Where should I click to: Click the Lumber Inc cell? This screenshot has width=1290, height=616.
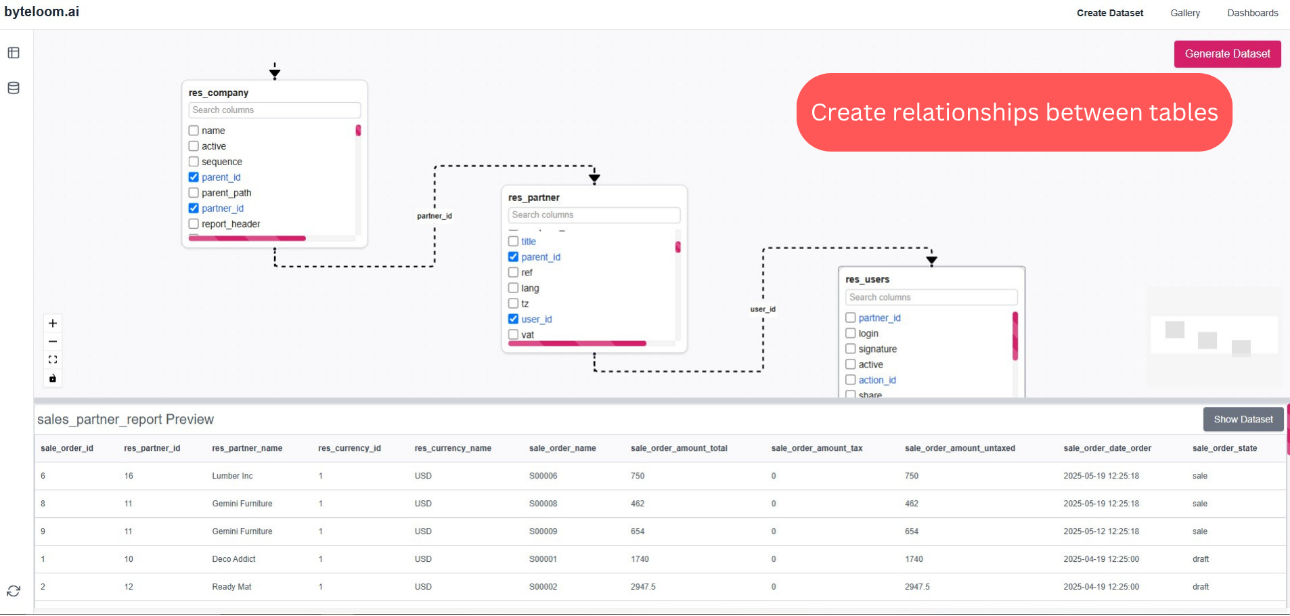[x=232, y=477]
